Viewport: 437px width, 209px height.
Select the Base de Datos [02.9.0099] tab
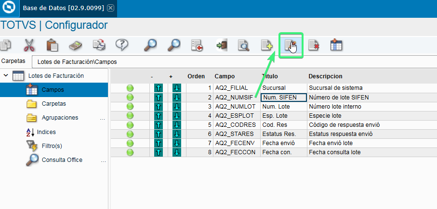(x=63, y=8)
